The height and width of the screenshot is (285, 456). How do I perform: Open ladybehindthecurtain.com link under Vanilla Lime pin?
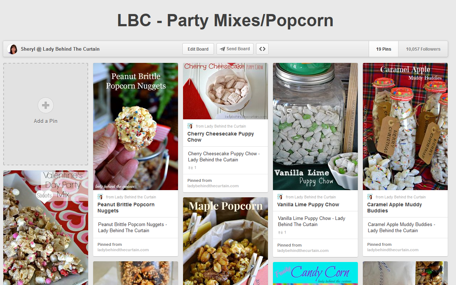pyautogui.click(x=303, y=250)
